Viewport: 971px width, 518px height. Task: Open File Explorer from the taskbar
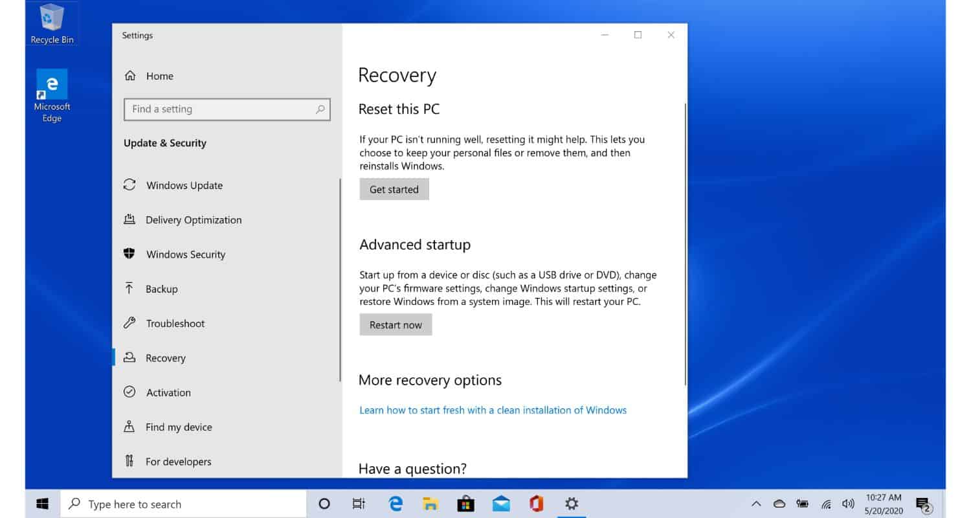tap(430, 504)
